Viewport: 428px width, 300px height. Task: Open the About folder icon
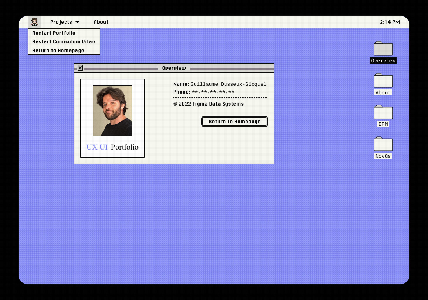[382, 81]
